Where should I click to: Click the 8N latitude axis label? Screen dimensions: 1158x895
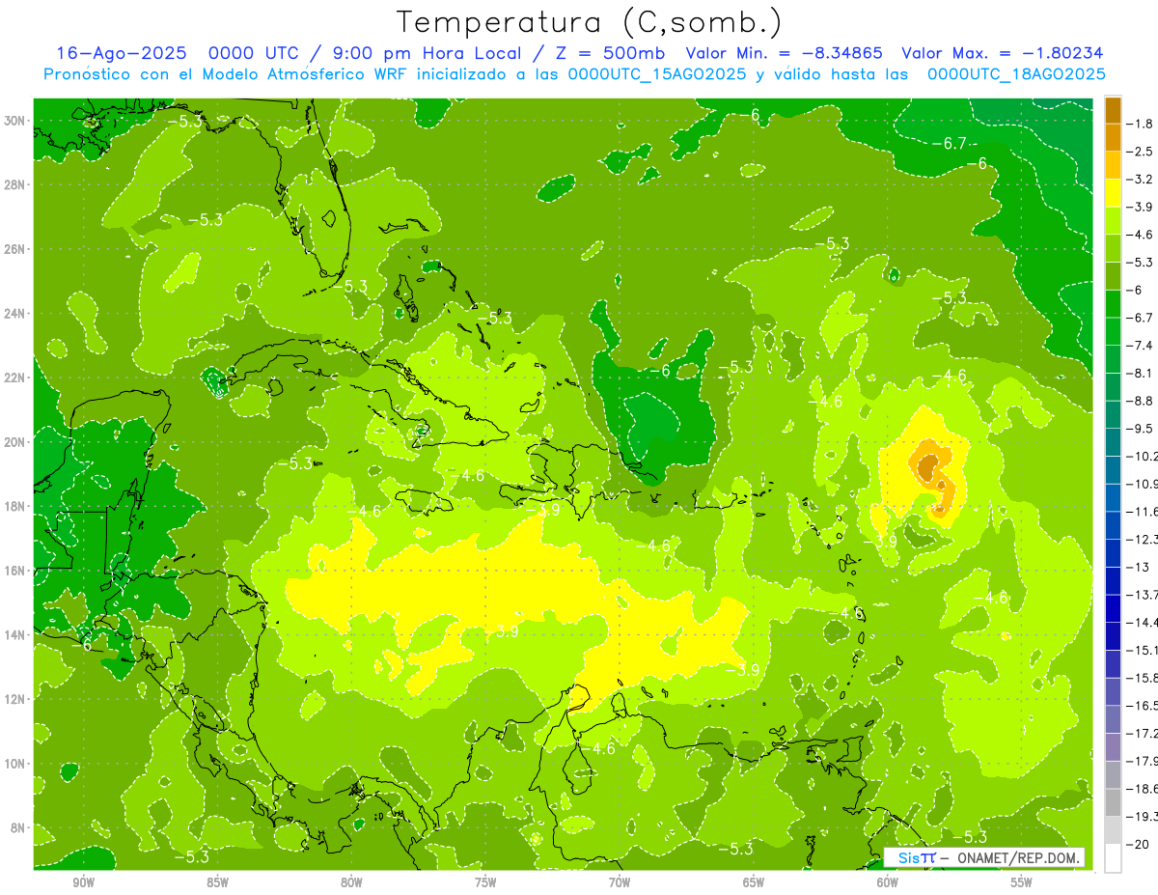(17, 827)
